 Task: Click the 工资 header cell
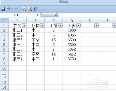(71, 25)
